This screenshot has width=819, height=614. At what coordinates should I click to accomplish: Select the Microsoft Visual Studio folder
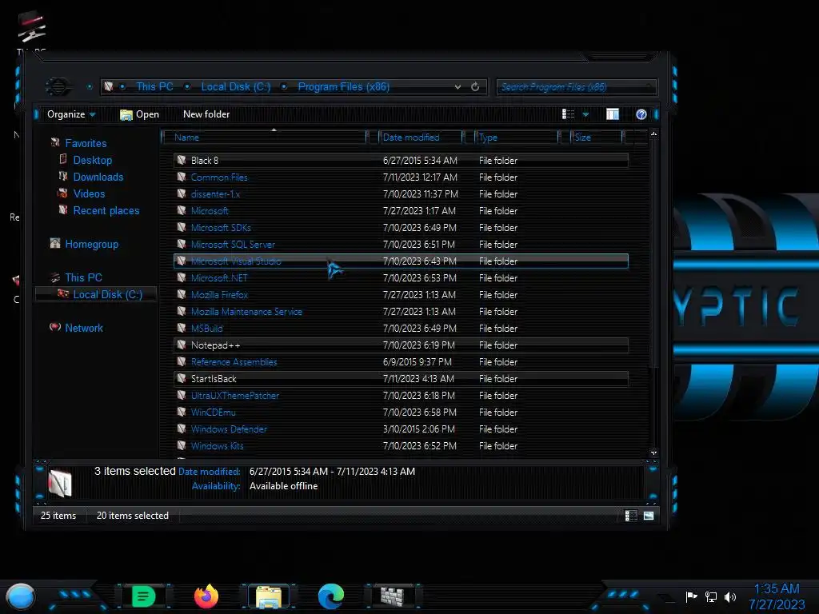(401, 261)
